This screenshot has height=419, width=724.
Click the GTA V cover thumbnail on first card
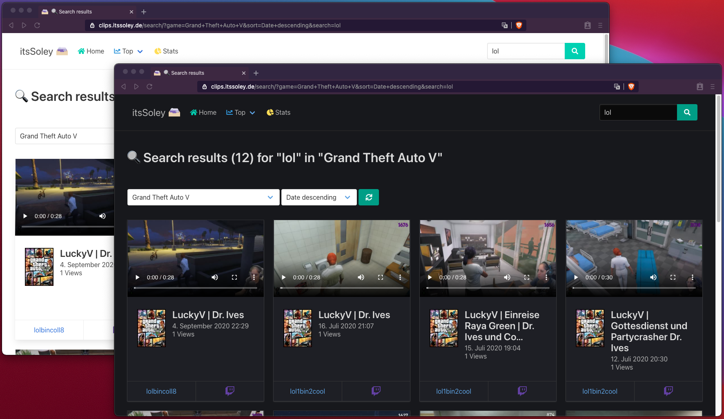coord(151,328)
